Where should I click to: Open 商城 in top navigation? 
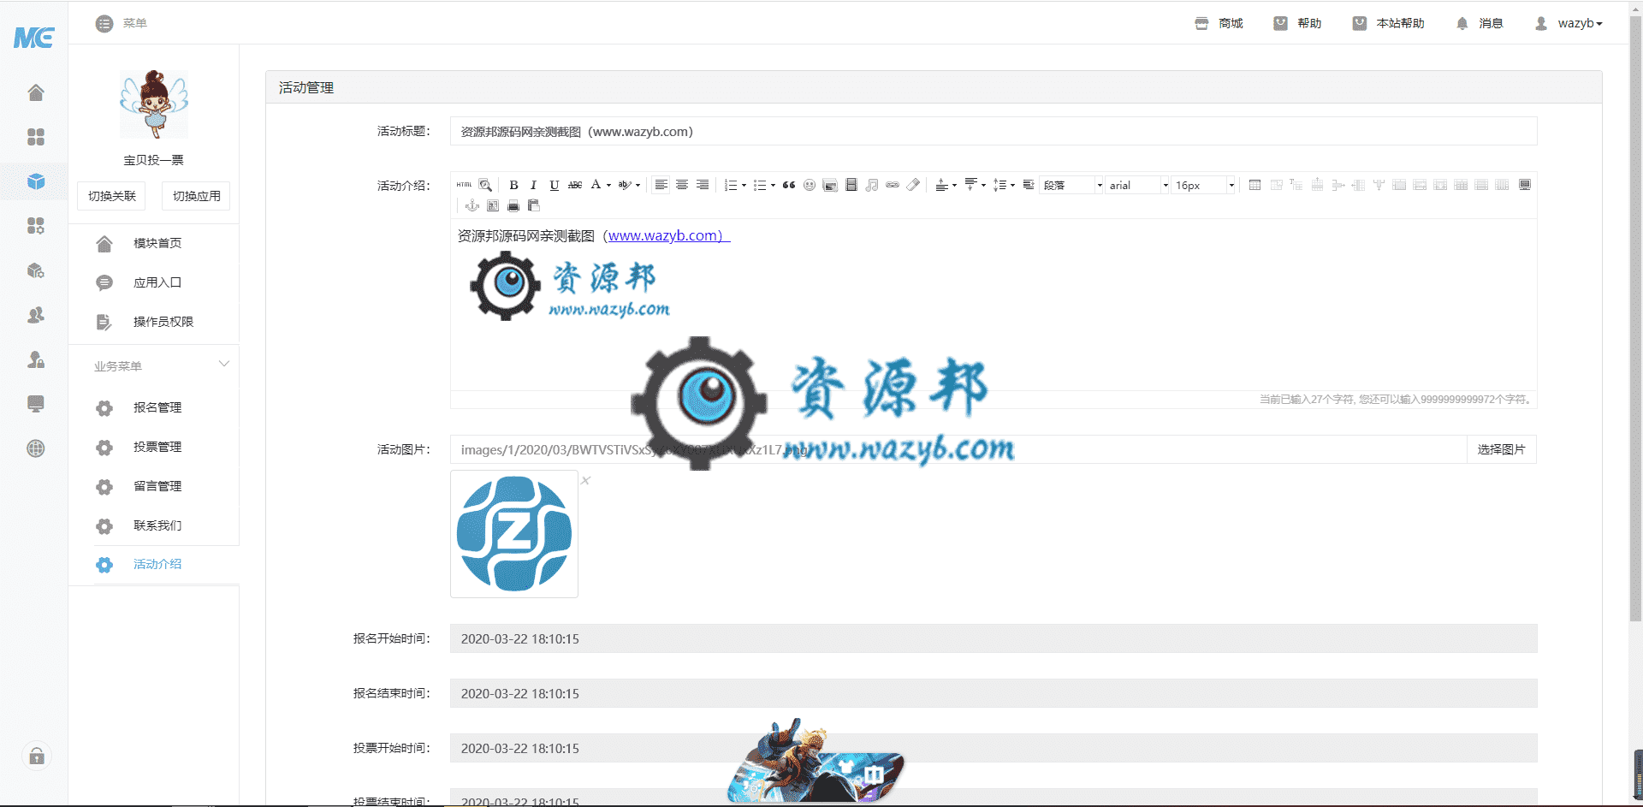(x=1219, y=23)
